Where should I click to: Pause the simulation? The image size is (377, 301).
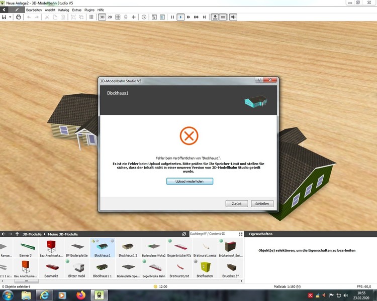click(172, 17)
